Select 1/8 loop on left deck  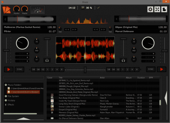tap(33, 69)
